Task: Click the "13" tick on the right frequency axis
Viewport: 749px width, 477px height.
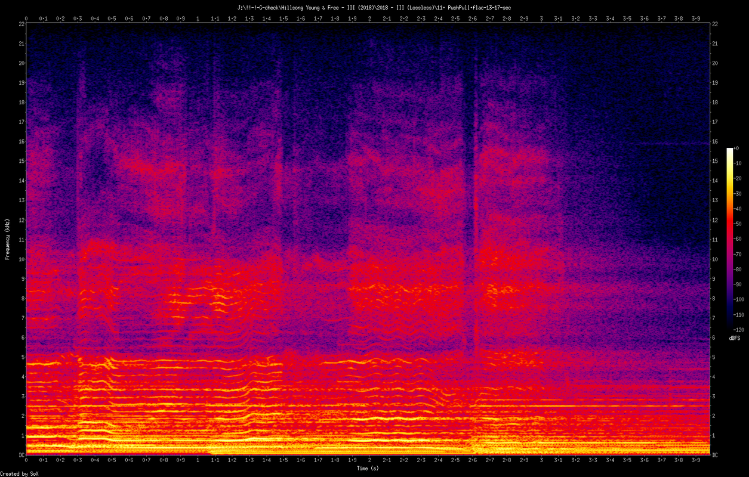Action: 715,200
